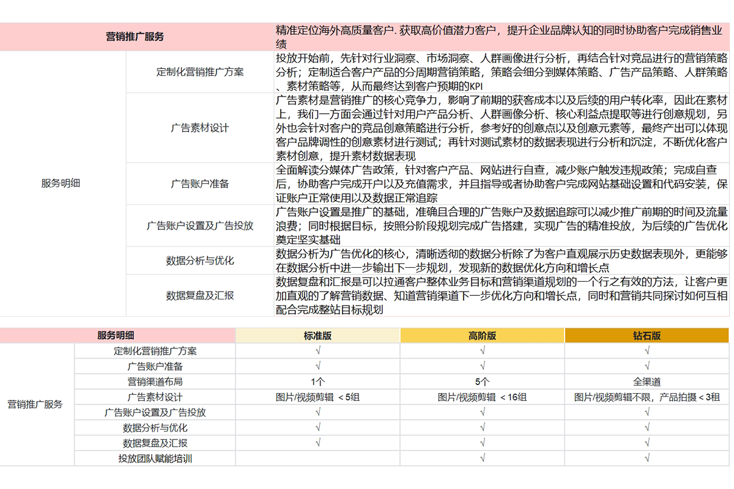
Task: Select the checkmark under 标准版 for 定制化营销推广方案
Action: coord(317,351)
